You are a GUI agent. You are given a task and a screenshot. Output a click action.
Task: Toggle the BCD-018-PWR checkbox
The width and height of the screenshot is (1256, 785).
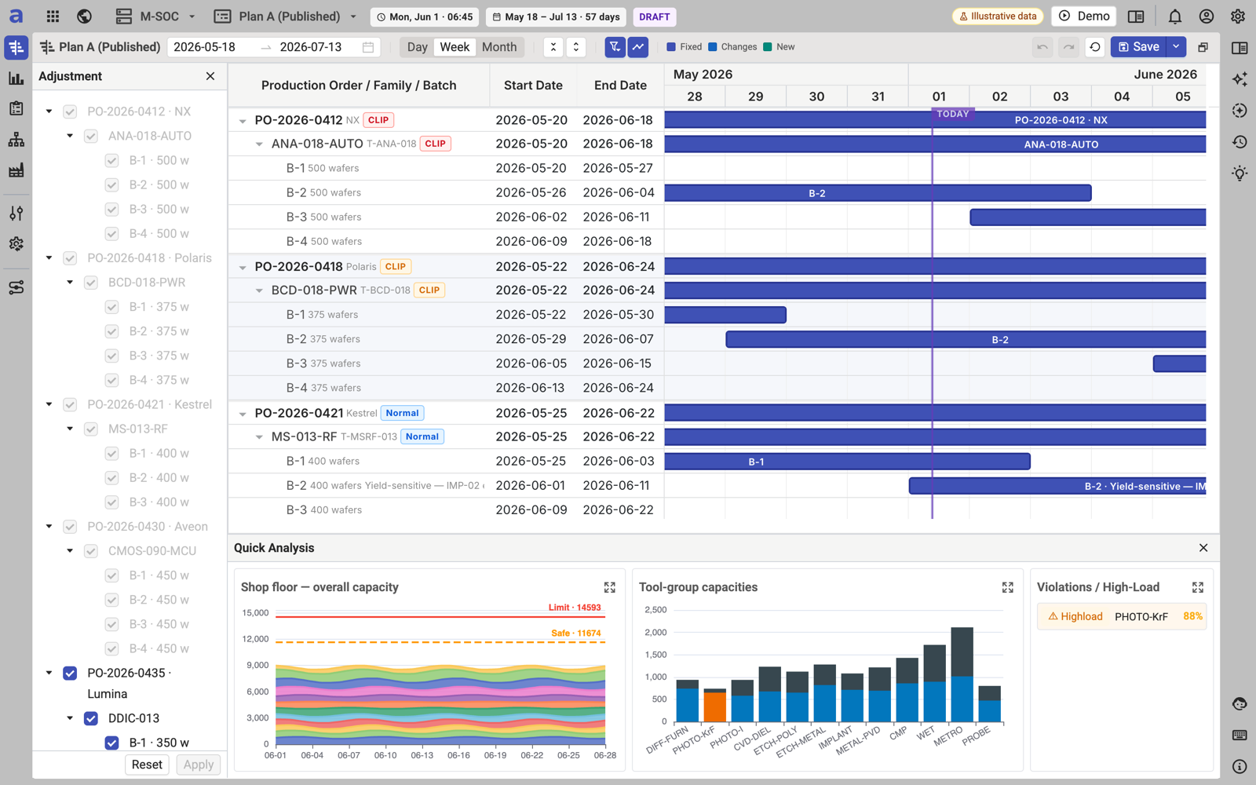click(91, 283)
